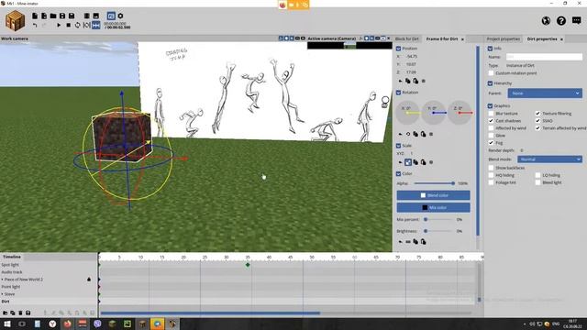587x330 pixels.
Task: Collapse the Graphics section
Action: [x=490, y=106]
